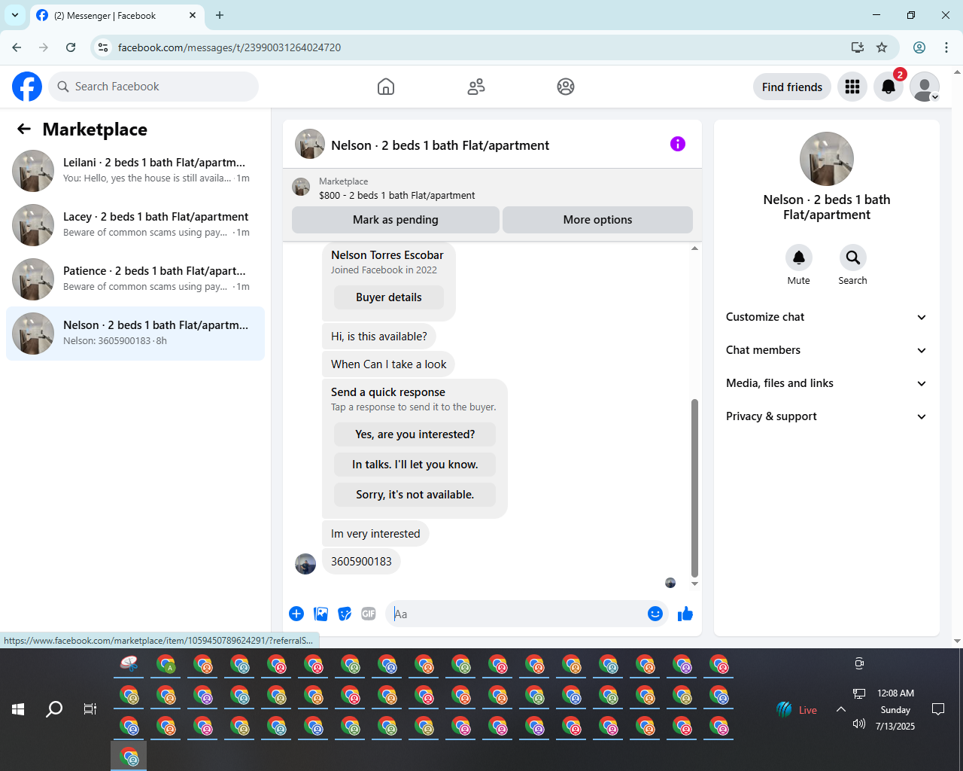Switch to the Messenger Facebook browser tab

[x=117, y=15]
